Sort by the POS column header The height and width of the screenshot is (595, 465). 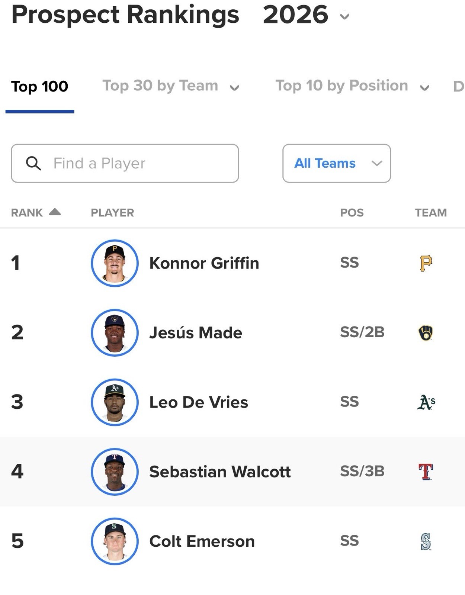point(352,213)
